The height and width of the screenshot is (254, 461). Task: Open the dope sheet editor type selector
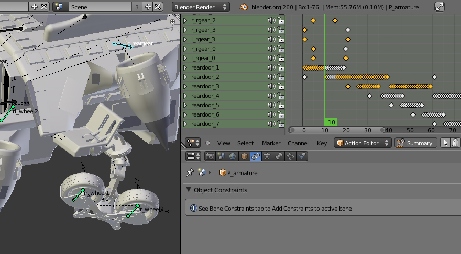click(x=193, y=143)
